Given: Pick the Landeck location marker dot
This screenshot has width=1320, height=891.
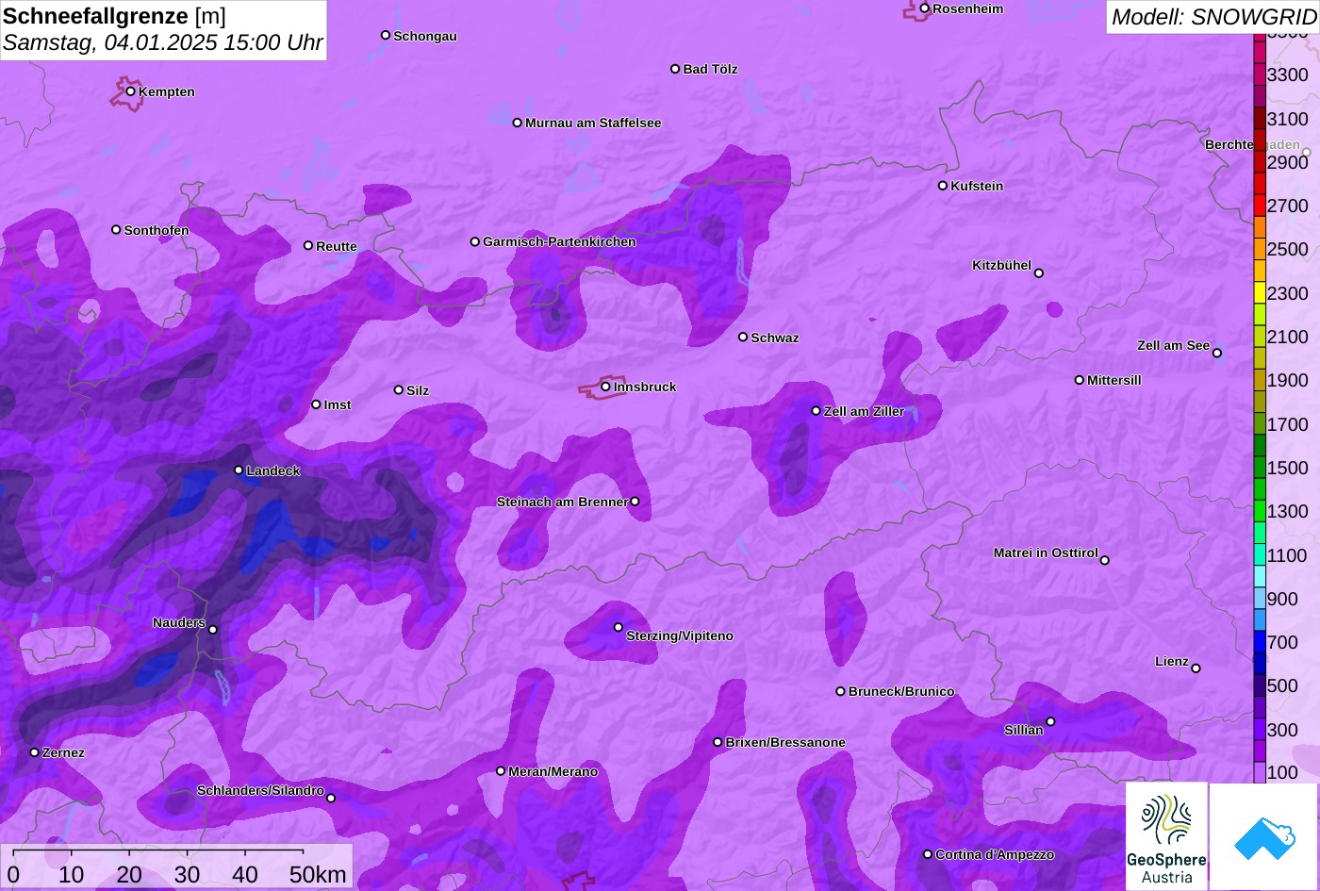Looking at the screenshot, I should tap(239, 470).
